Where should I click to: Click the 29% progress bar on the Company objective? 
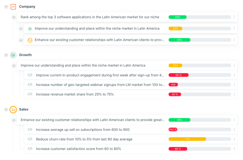(x=199, y=17)
